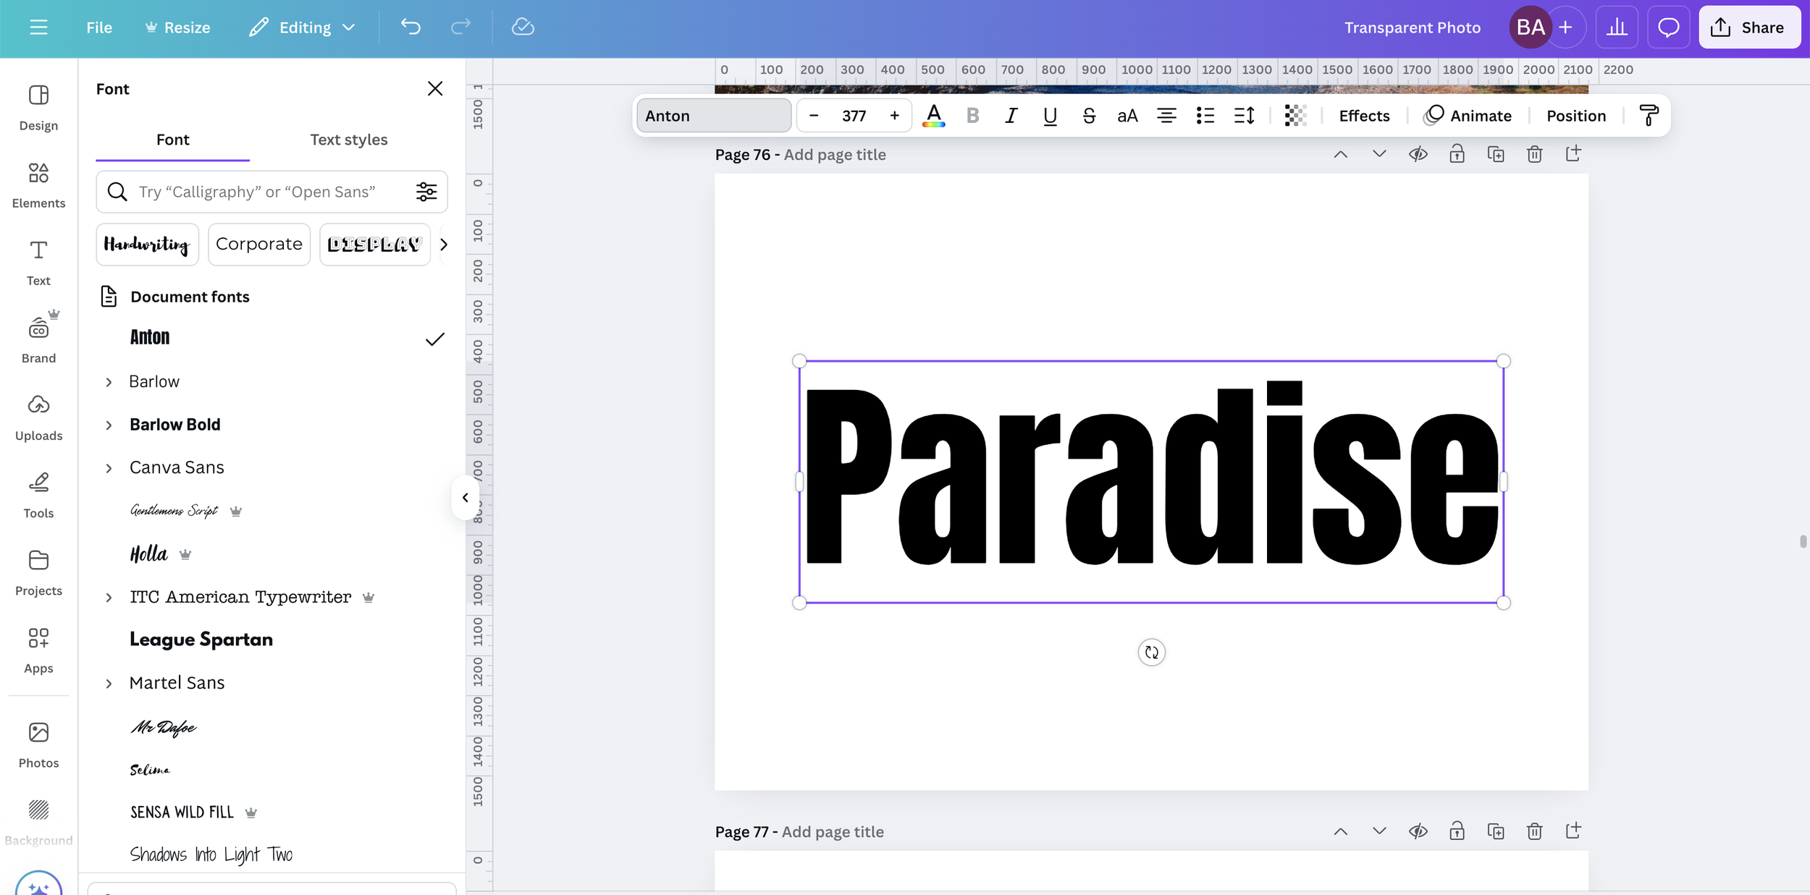The image size is (1810, 895).
Task: Hide Page 76 with eye icon
Action: (x=1418, y=154)
